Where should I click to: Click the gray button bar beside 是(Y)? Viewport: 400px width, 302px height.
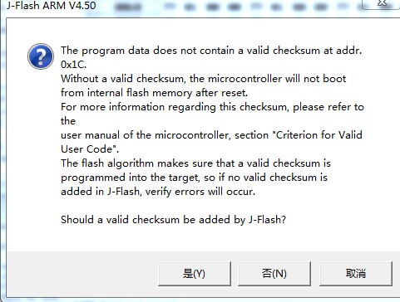(x=82, y=274)
